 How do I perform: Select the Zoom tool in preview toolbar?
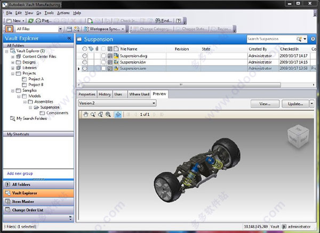tap(93, 115)
